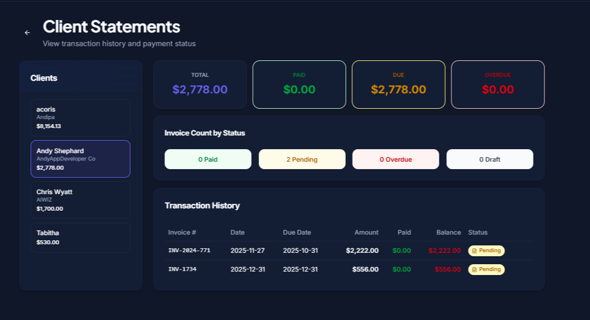Show the 0 Overdue status chip
The height and width of the screenshot is (320, 590).
pos(395,159)
